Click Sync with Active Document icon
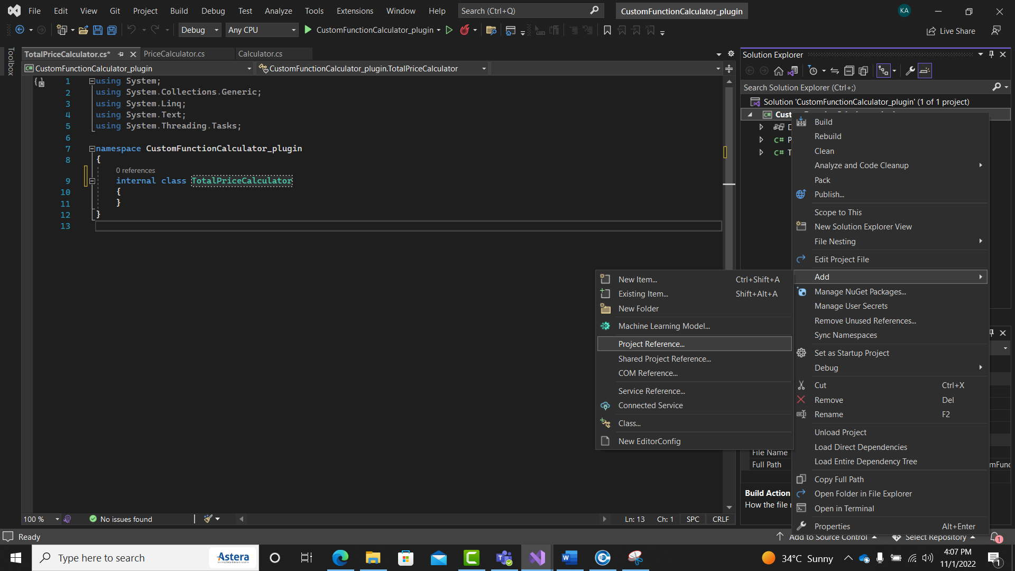The image size is (1015, 571). pos(835,71)
